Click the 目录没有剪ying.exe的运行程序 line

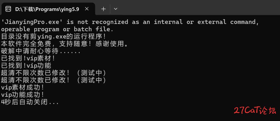(54, 37)
